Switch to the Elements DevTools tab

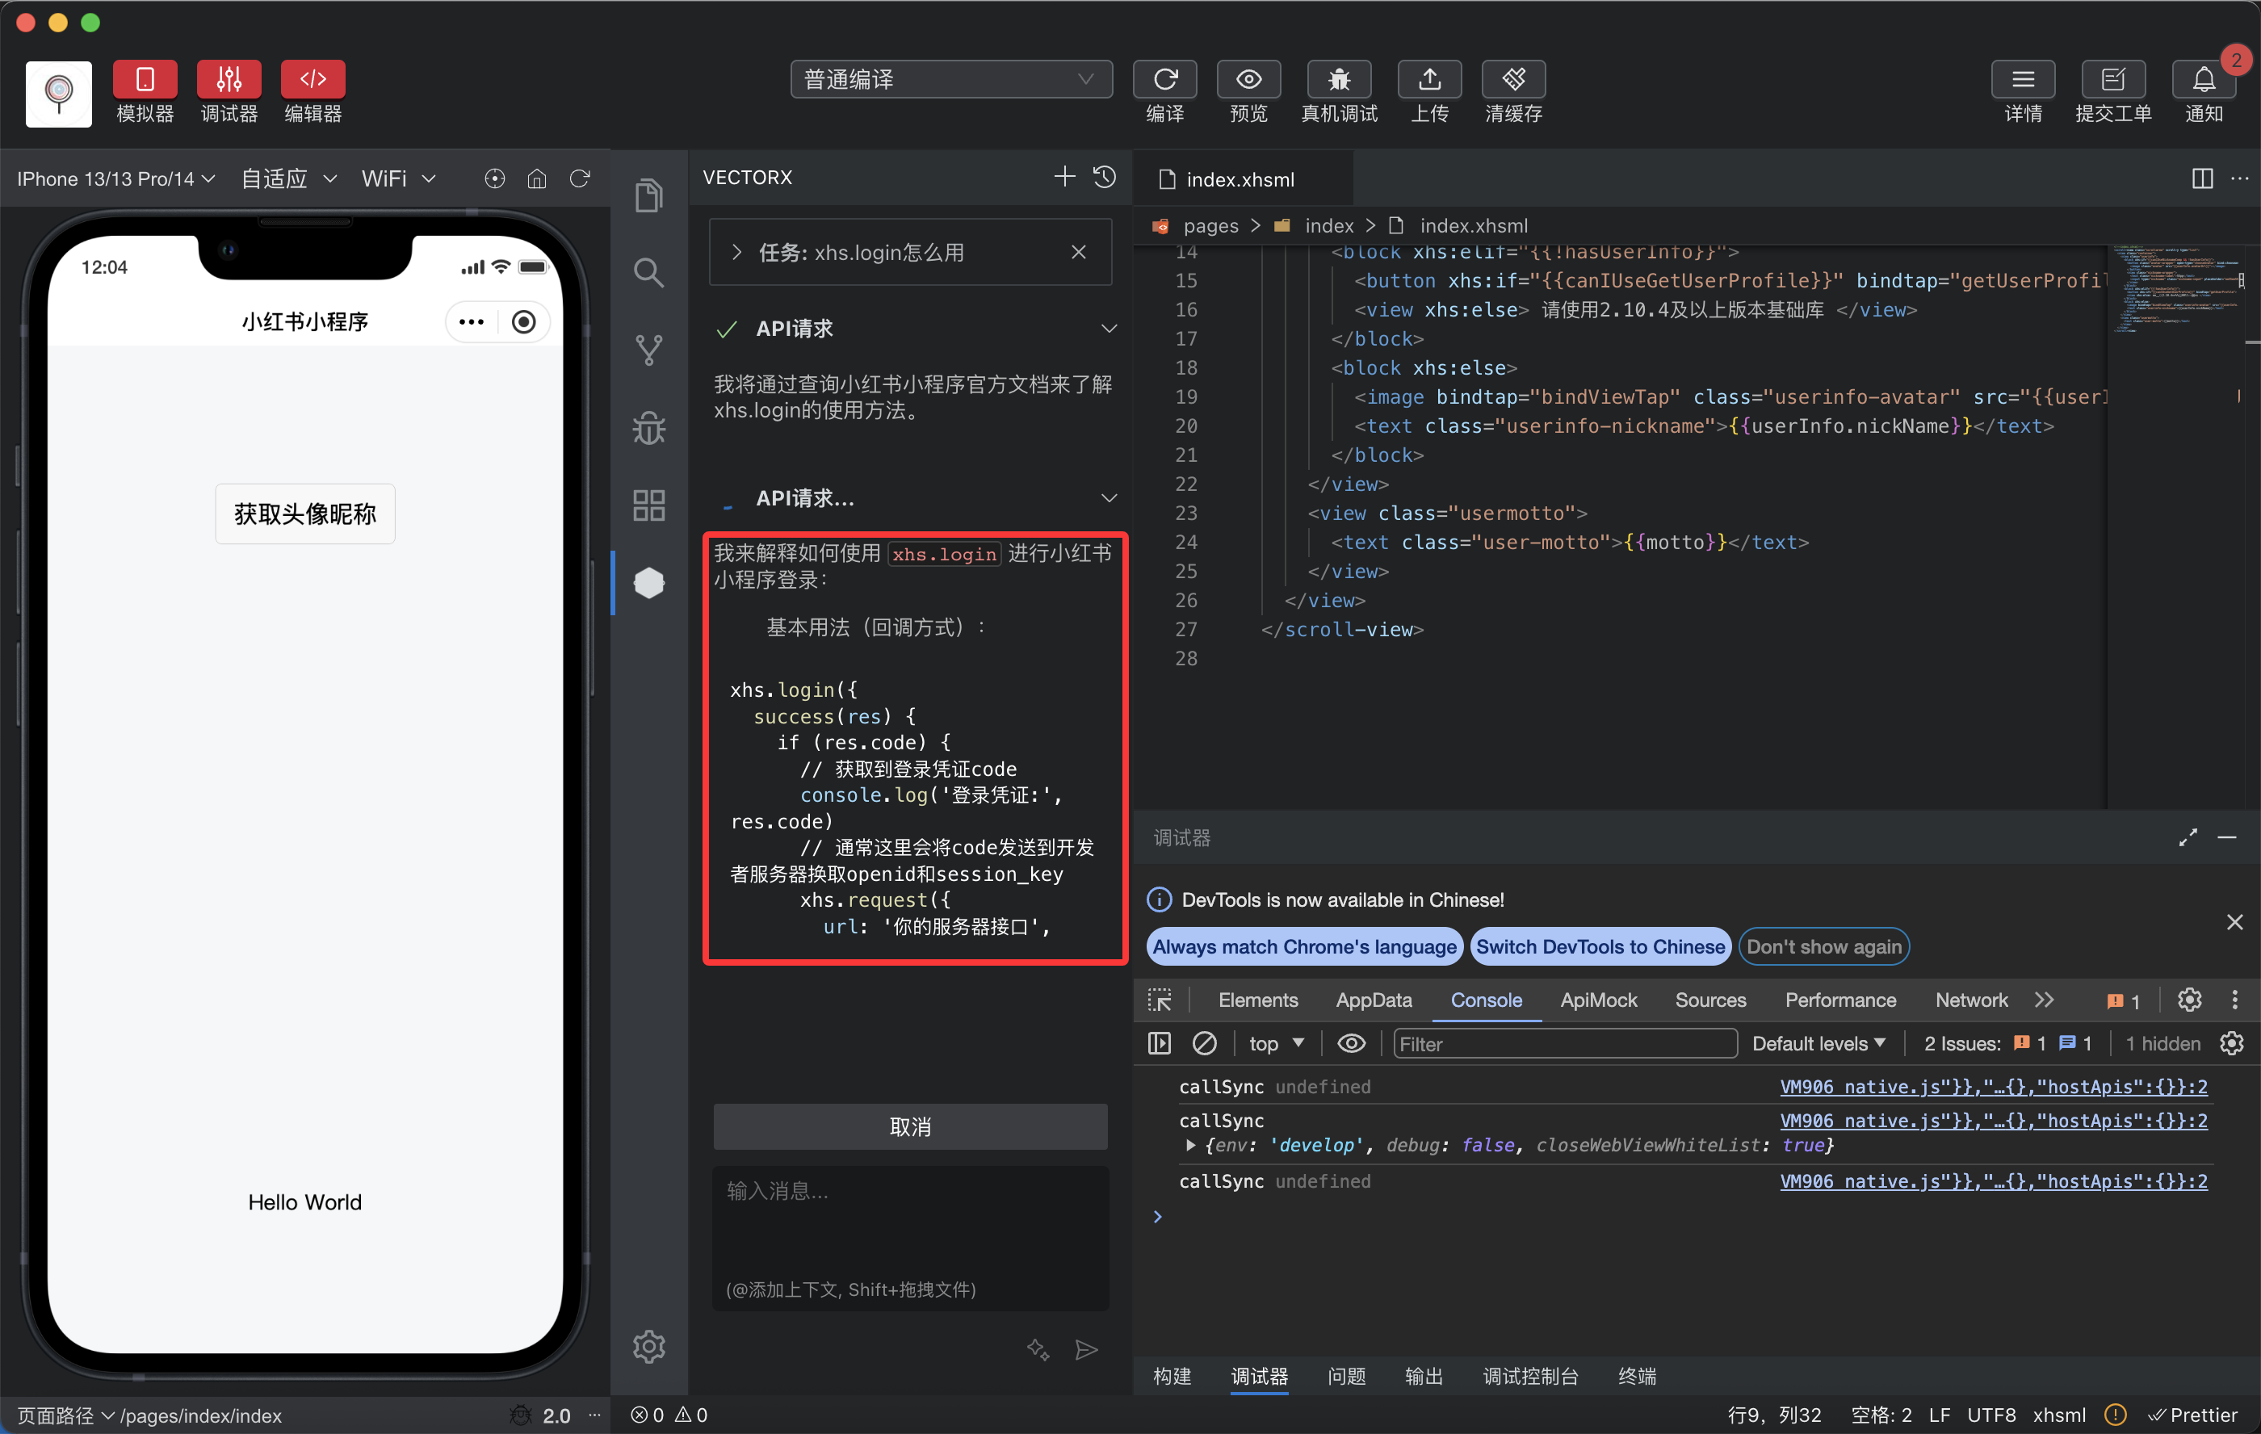[x=1257, y=1000]
